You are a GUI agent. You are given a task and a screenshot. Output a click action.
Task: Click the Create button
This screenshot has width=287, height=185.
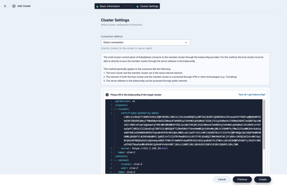(263, 179)
